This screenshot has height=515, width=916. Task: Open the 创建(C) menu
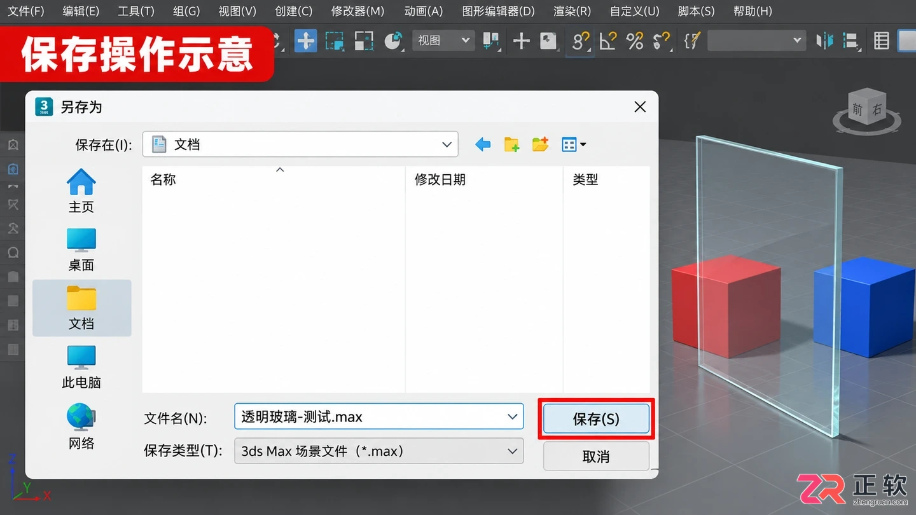tap(294, 11)
